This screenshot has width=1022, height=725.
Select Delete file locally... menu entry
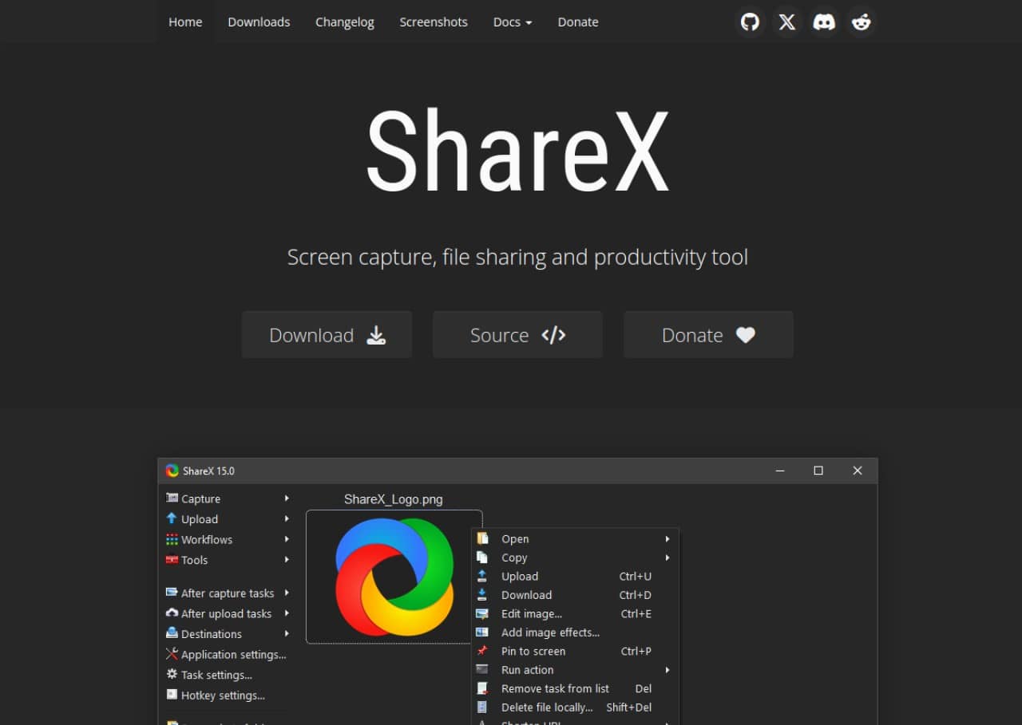pos(547,707)
